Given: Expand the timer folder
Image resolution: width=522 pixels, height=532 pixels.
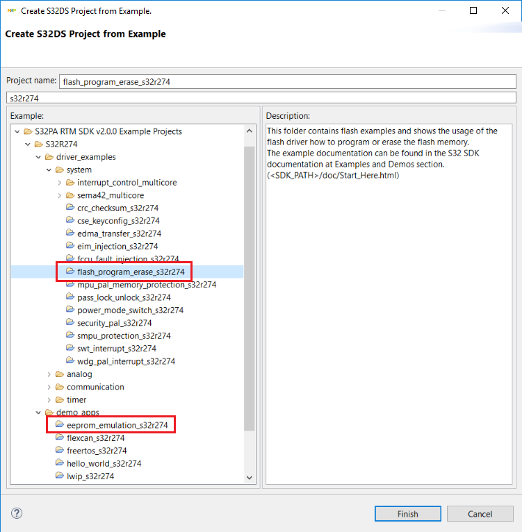Looking at the screenshot, I should coord(49,399).
